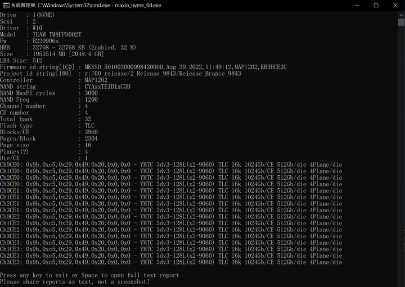Select the Model text 'TEAM TM8FPD002T'
The height and width of the screenshot is (287, 405).
click(x=57, y=34)
